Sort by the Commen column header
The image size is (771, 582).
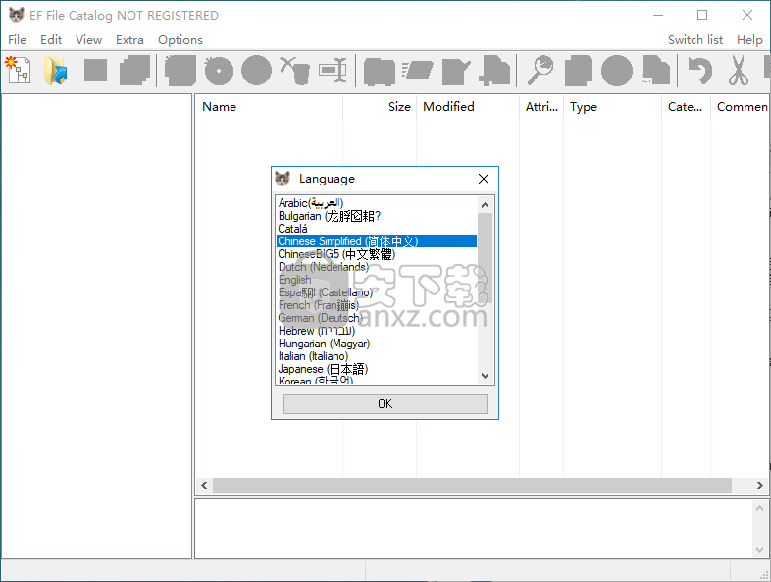click(x=741, y=107)
